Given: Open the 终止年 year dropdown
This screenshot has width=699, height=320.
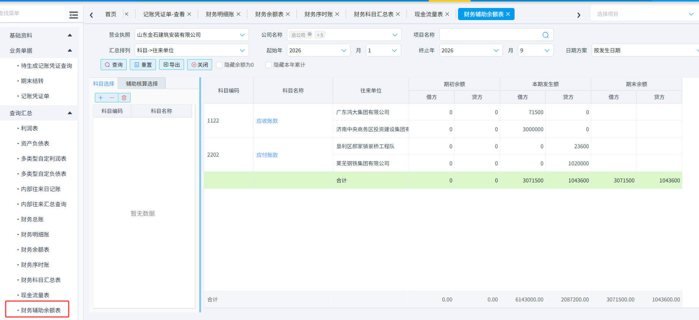Looking at the screenshot, I should [471, 50].
